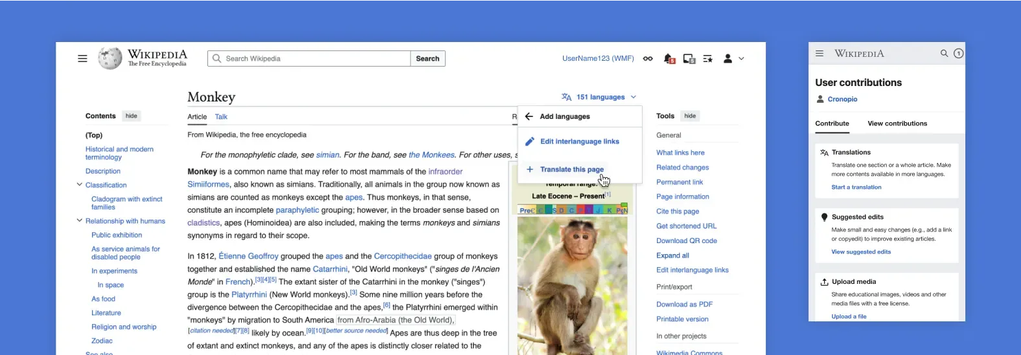Jump to Cladogram with extinct families

tap(127, 203)
